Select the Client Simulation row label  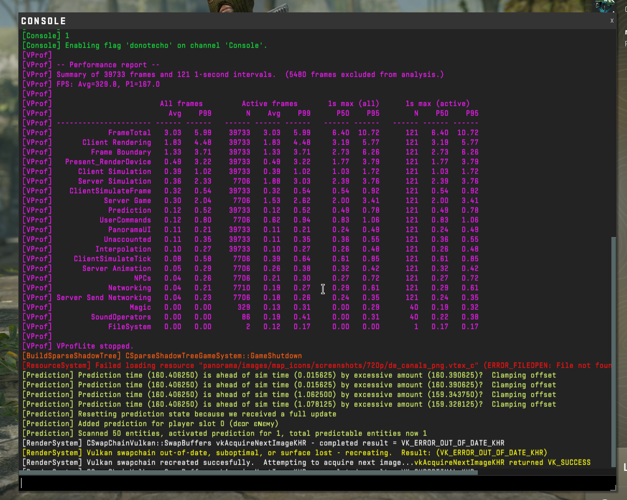click(x=114, y=171)
